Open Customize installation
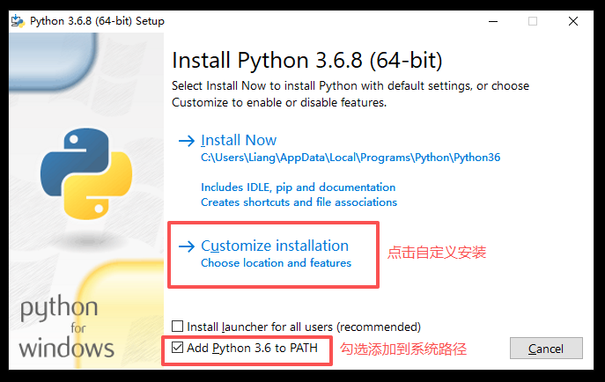 [275, 246]
